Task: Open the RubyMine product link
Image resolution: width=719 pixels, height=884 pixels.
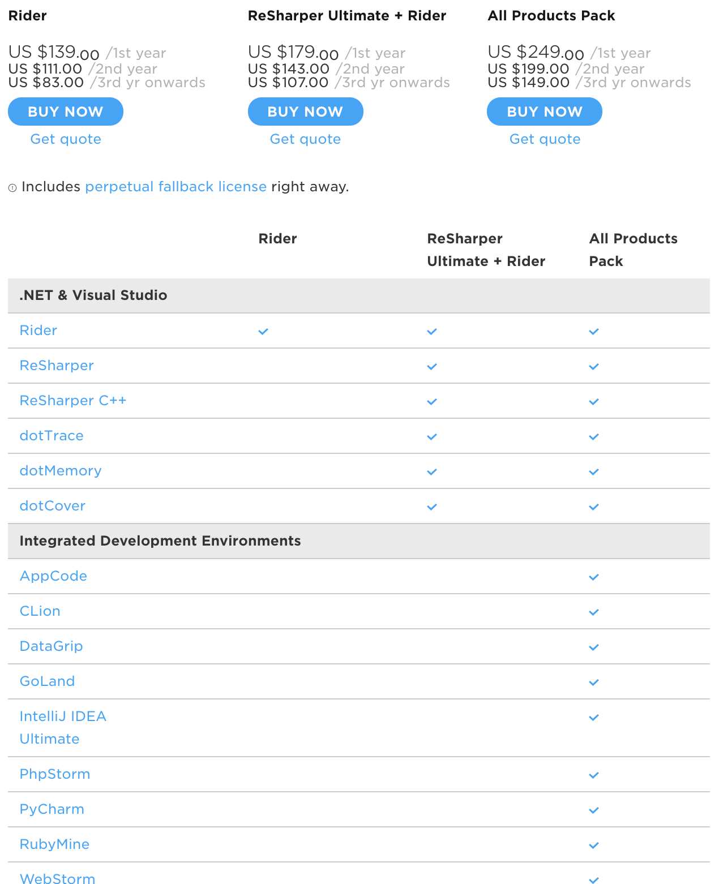Action: tap(54, 844)
